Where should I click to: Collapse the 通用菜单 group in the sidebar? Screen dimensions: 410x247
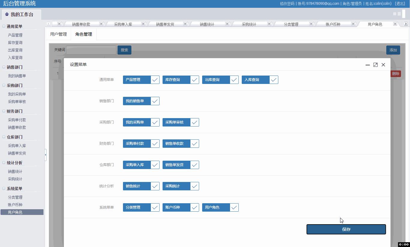[4, 26]
